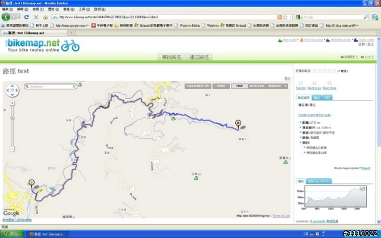Toggle FULLSCREEN ON map button
This screenshot has width=381, height=238.
click(198, 86)
